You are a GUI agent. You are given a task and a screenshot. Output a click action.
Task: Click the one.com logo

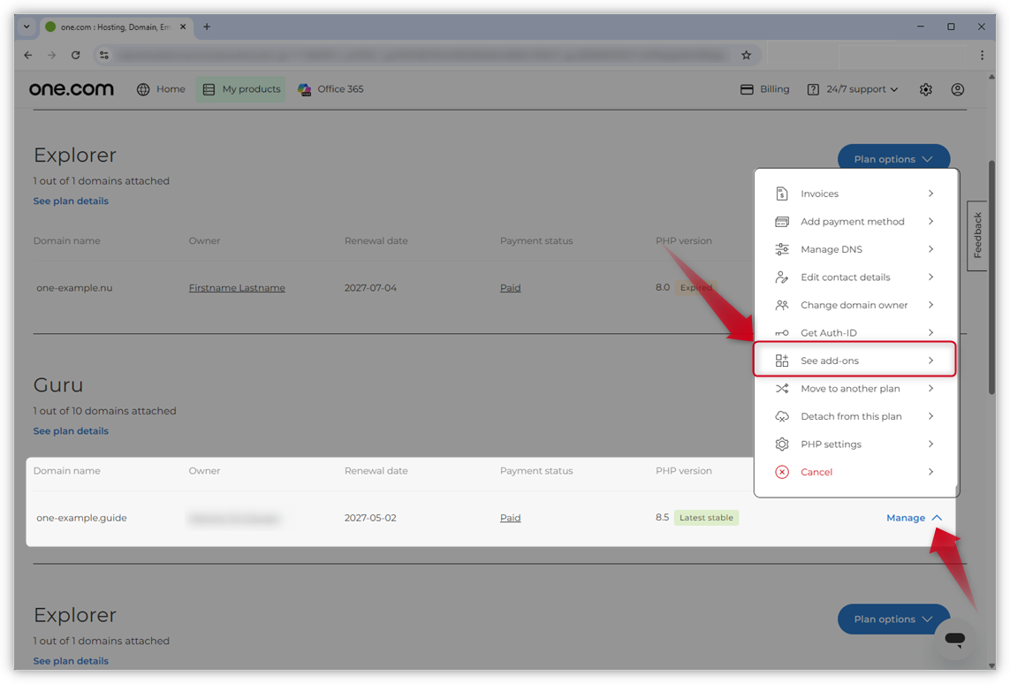coord(71,89)
